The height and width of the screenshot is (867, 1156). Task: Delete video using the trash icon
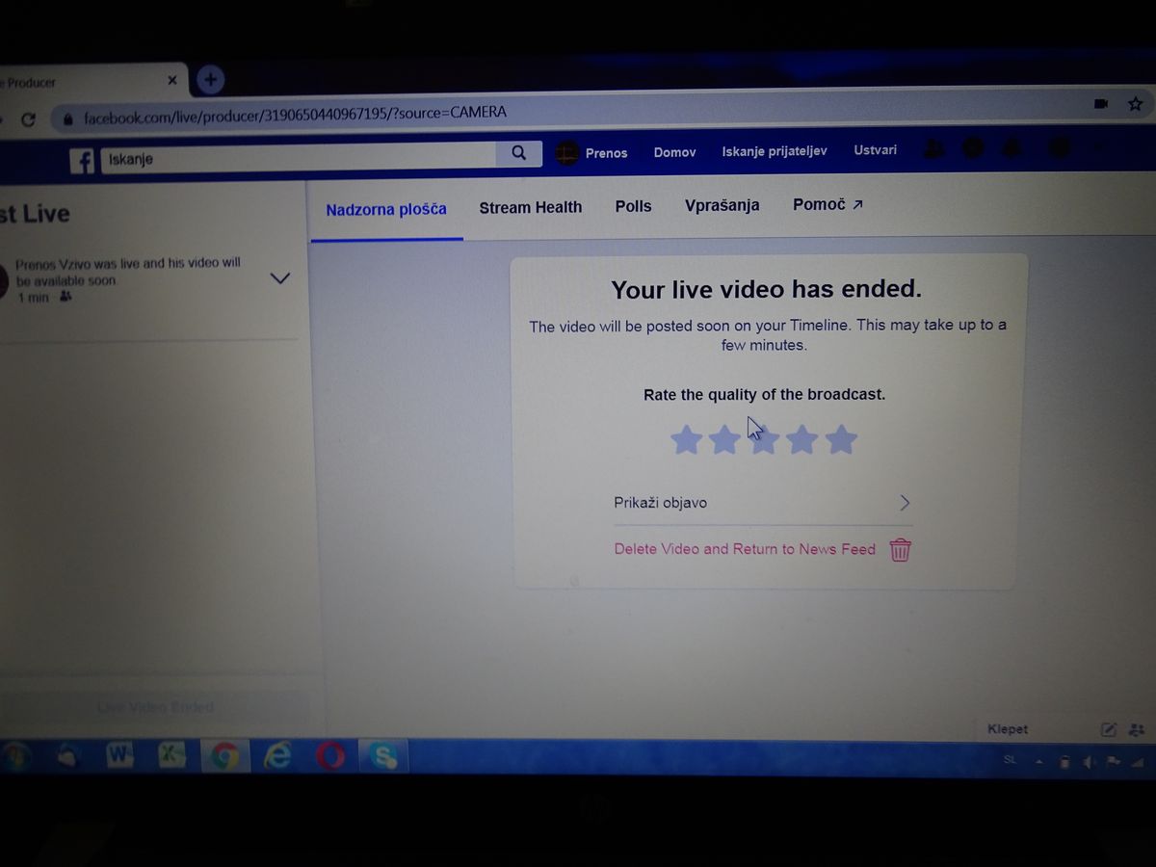pyautogui.click(x=900, y=550)
